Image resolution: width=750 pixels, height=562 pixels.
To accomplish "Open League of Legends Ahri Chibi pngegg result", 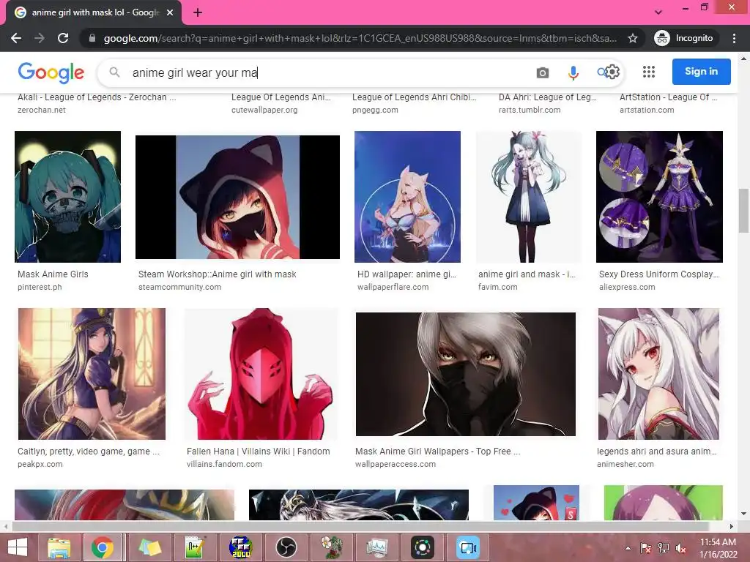I will tap(415, 97).
